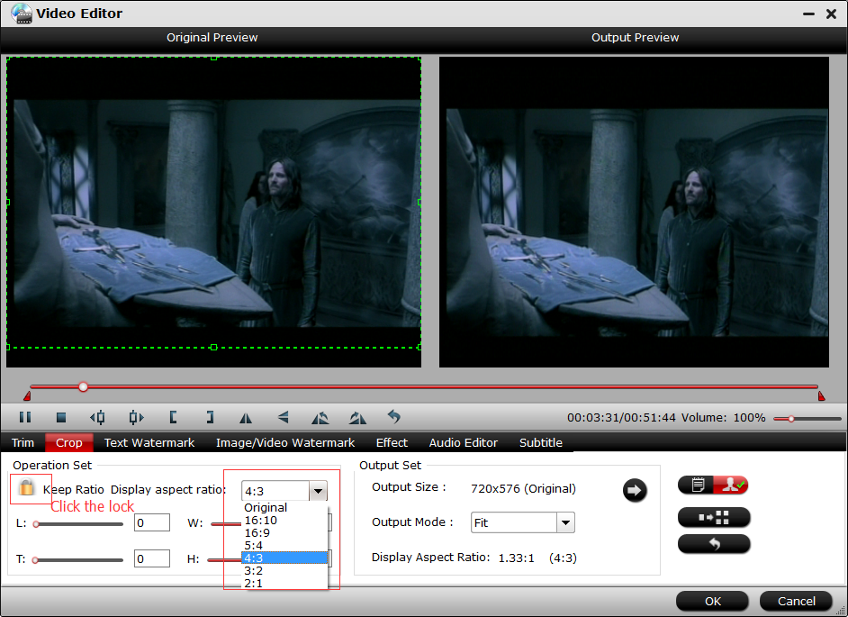Step to the previous frame
The image size is (848, 617).
97,417
